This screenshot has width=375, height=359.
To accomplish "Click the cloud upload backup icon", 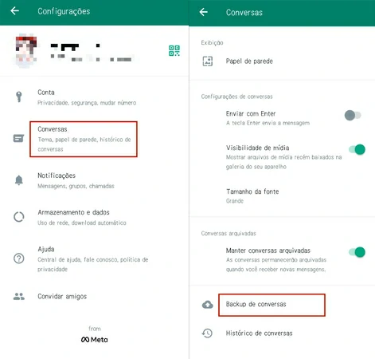I will click(208, 305).
